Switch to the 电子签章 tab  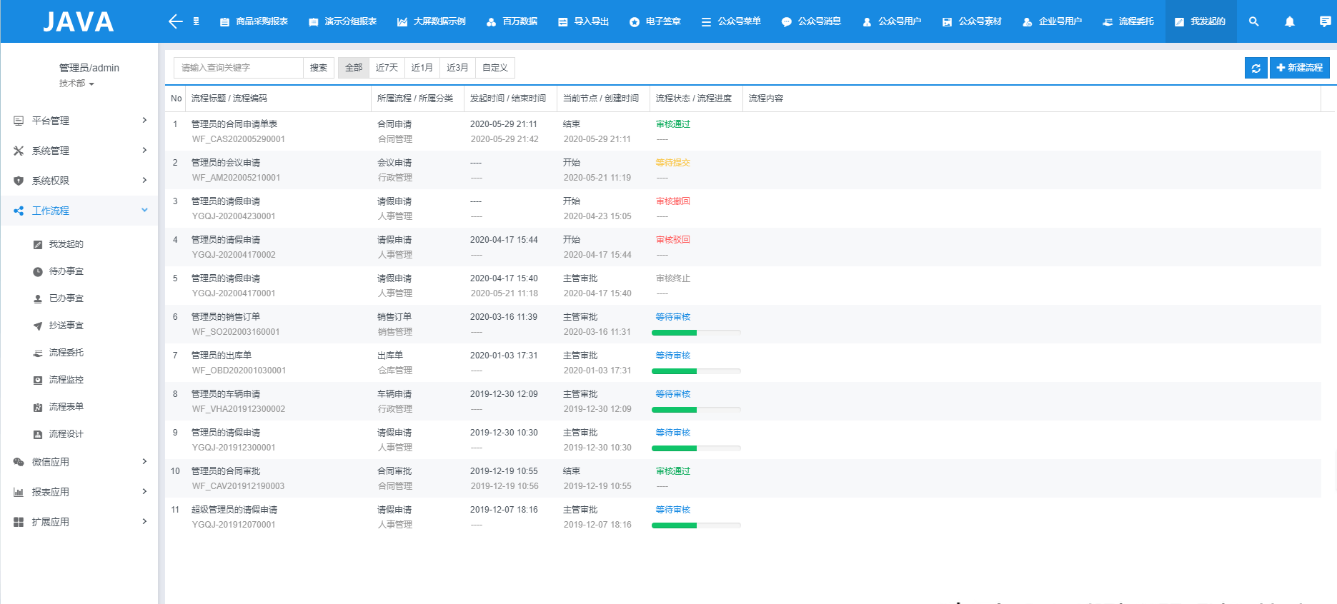(x=655, y=21)
